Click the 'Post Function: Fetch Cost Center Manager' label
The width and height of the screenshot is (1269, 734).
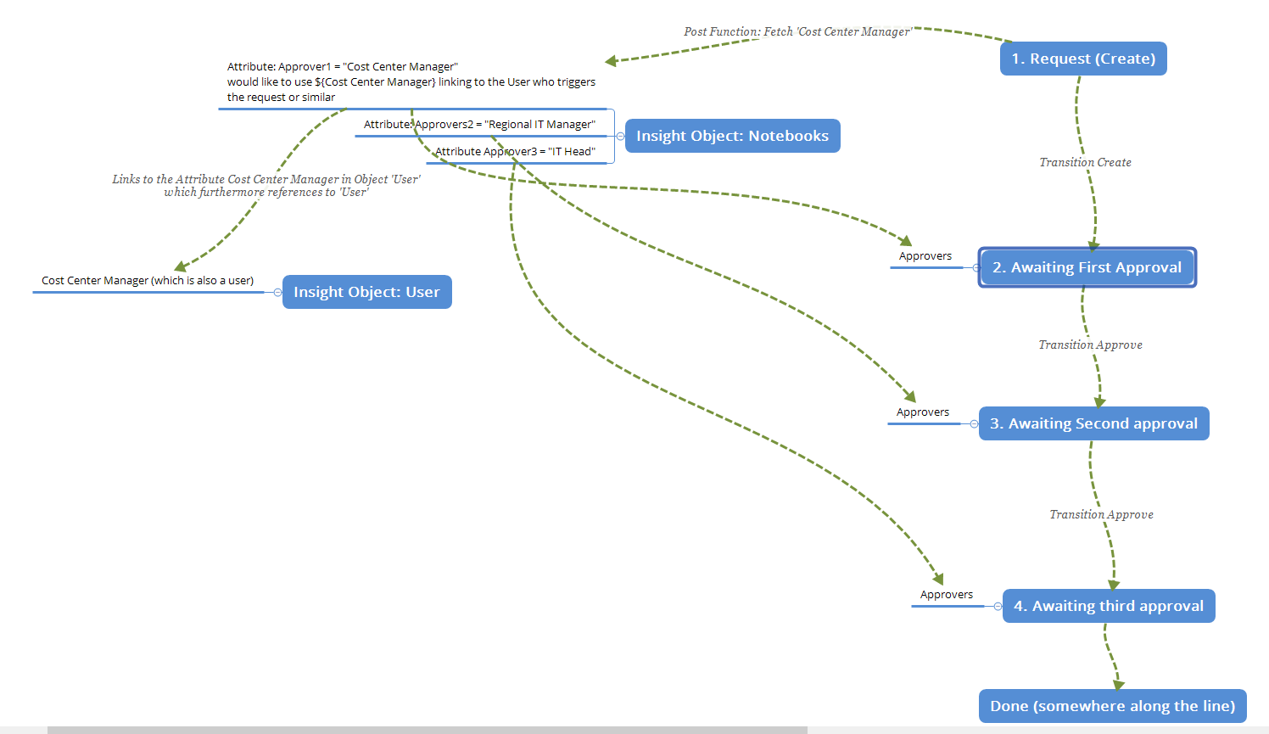pos(797,31)
